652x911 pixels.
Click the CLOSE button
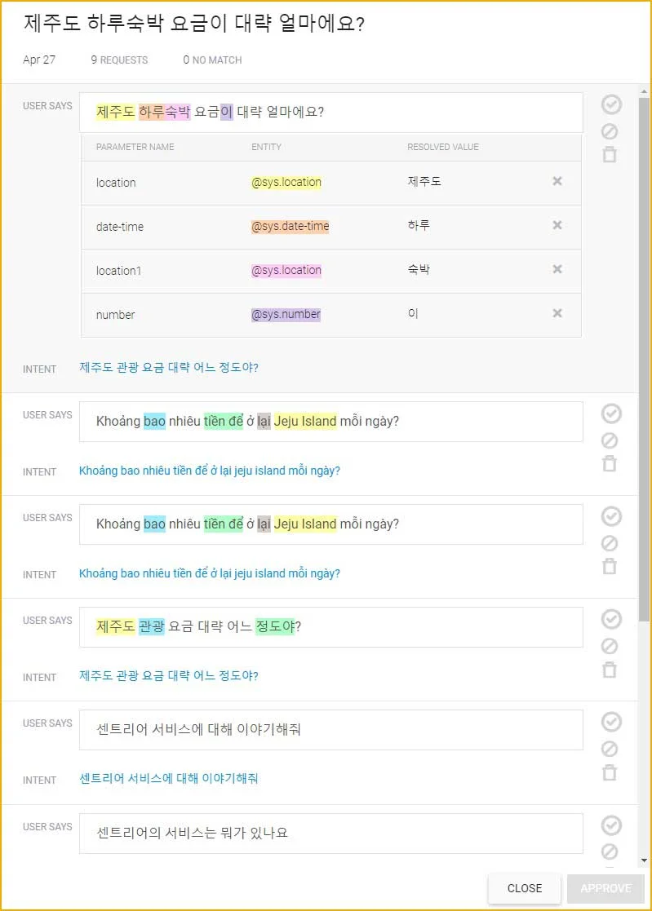click(525, 888)
